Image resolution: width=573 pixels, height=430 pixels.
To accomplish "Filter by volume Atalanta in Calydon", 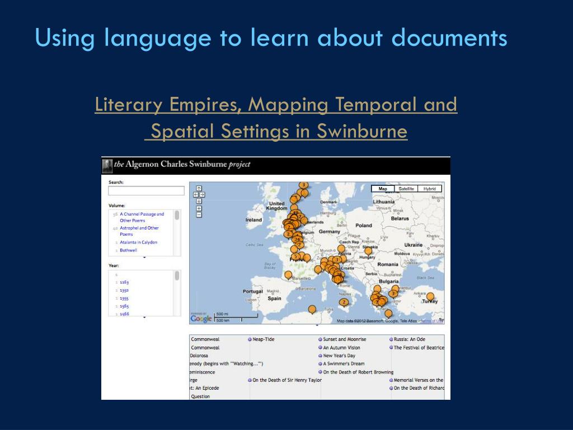I will [139, 242].
